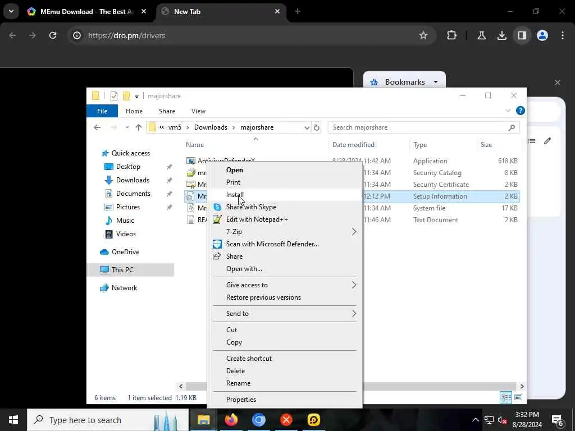Switch to MEmu Download tab
The height and width of the screenshot is (431, 575).
pos(87,11)
